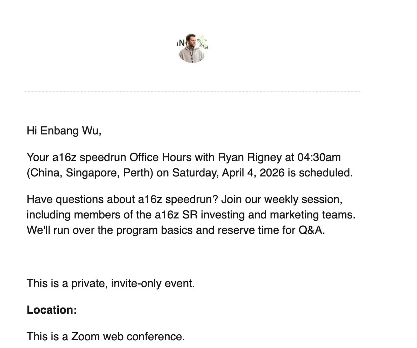Click the '04:30am' meeting time text
Image resolution: width=417 pixels, height=348 pixels.
[319, 157]
